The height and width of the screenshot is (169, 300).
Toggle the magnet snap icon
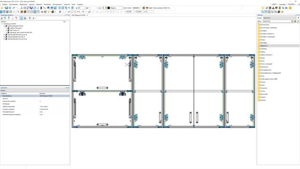(31, 8)
